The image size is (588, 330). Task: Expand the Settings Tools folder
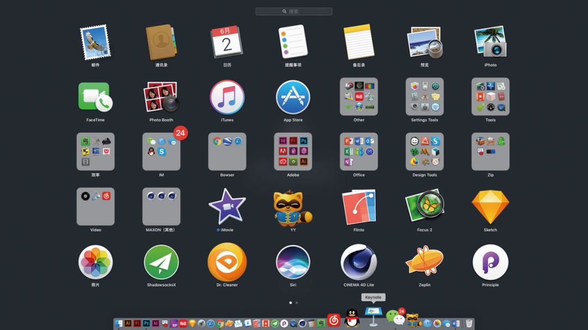pos(425,96)
